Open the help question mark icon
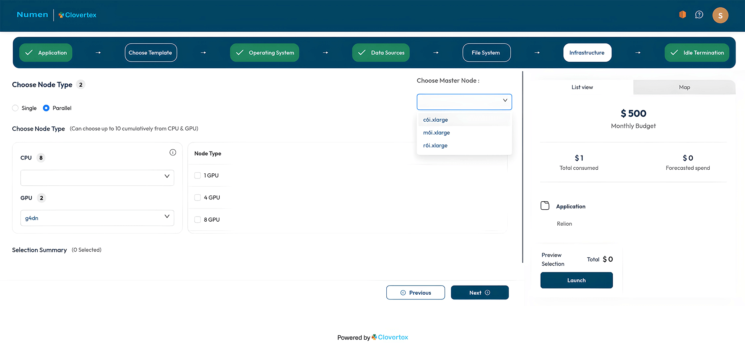This screenshot has width=745, height=347. 699,15
